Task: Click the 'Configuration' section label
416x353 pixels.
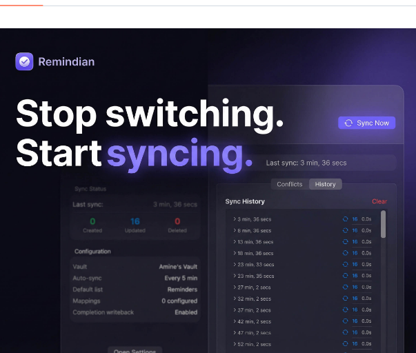Action: pyautogui.click(x=92, y=251)
